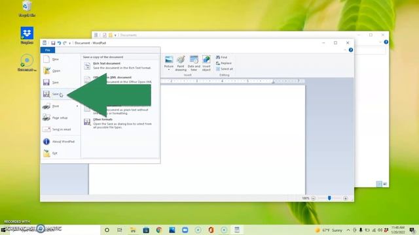
Task: Show hidden system tray icons
Action: (x=348, y=230)
